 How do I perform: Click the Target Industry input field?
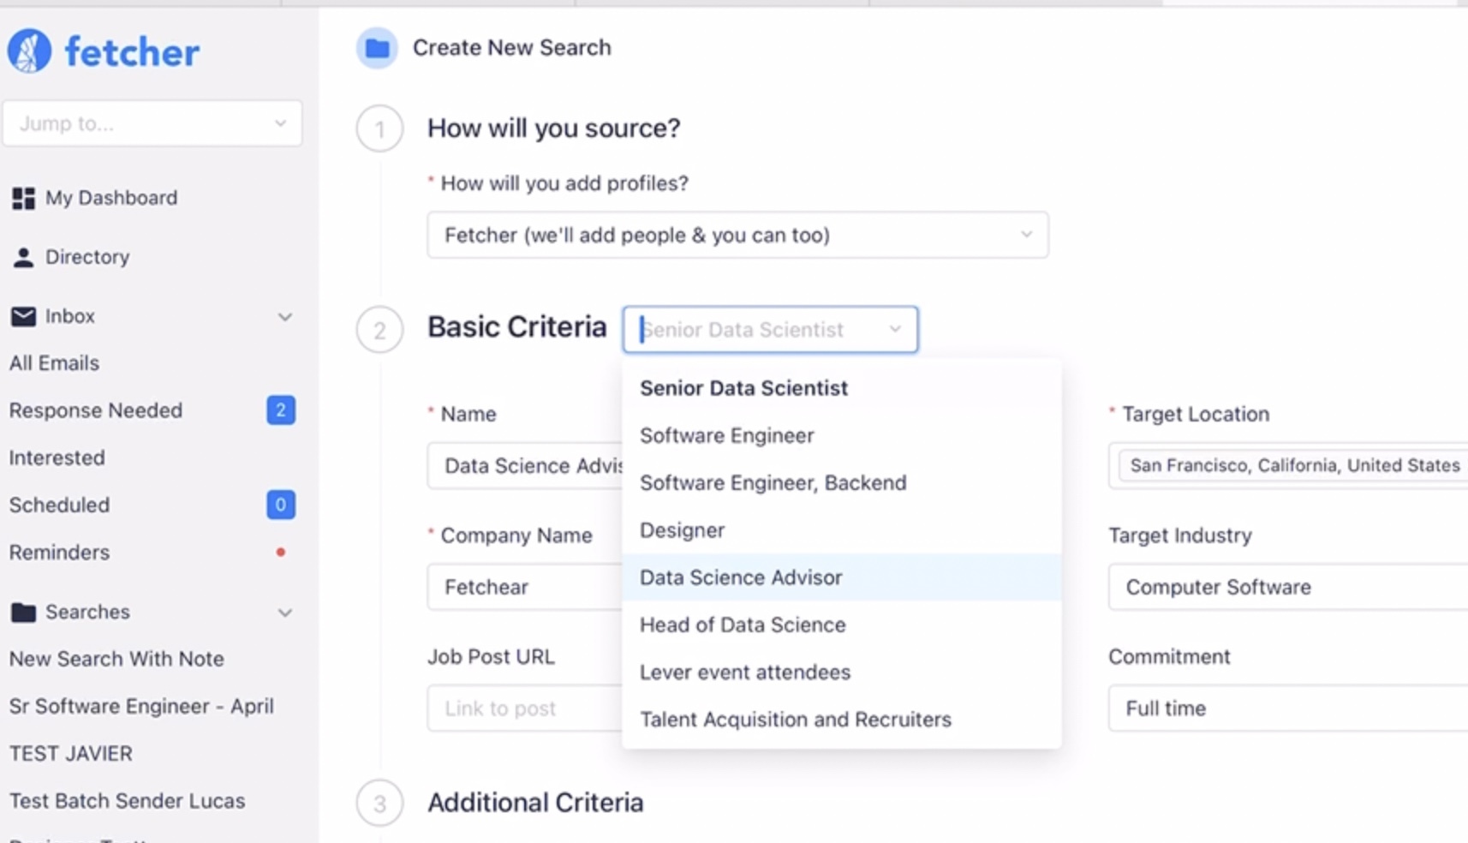(1285, 587)
